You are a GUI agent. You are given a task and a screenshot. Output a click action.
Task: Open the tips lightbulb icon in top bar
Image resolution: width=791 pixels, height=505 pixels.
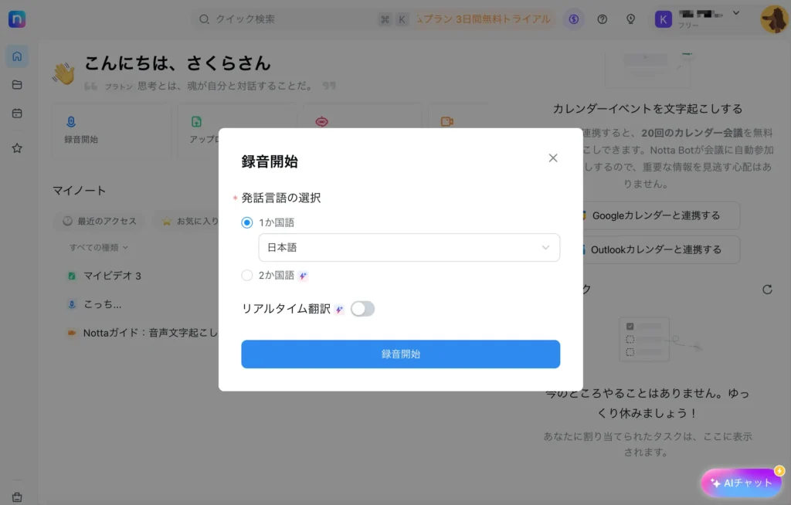tap(630, 19)
